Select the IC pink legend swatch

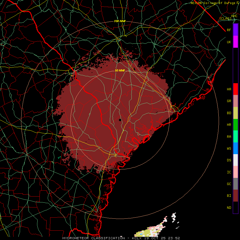(x=235, y=172)
